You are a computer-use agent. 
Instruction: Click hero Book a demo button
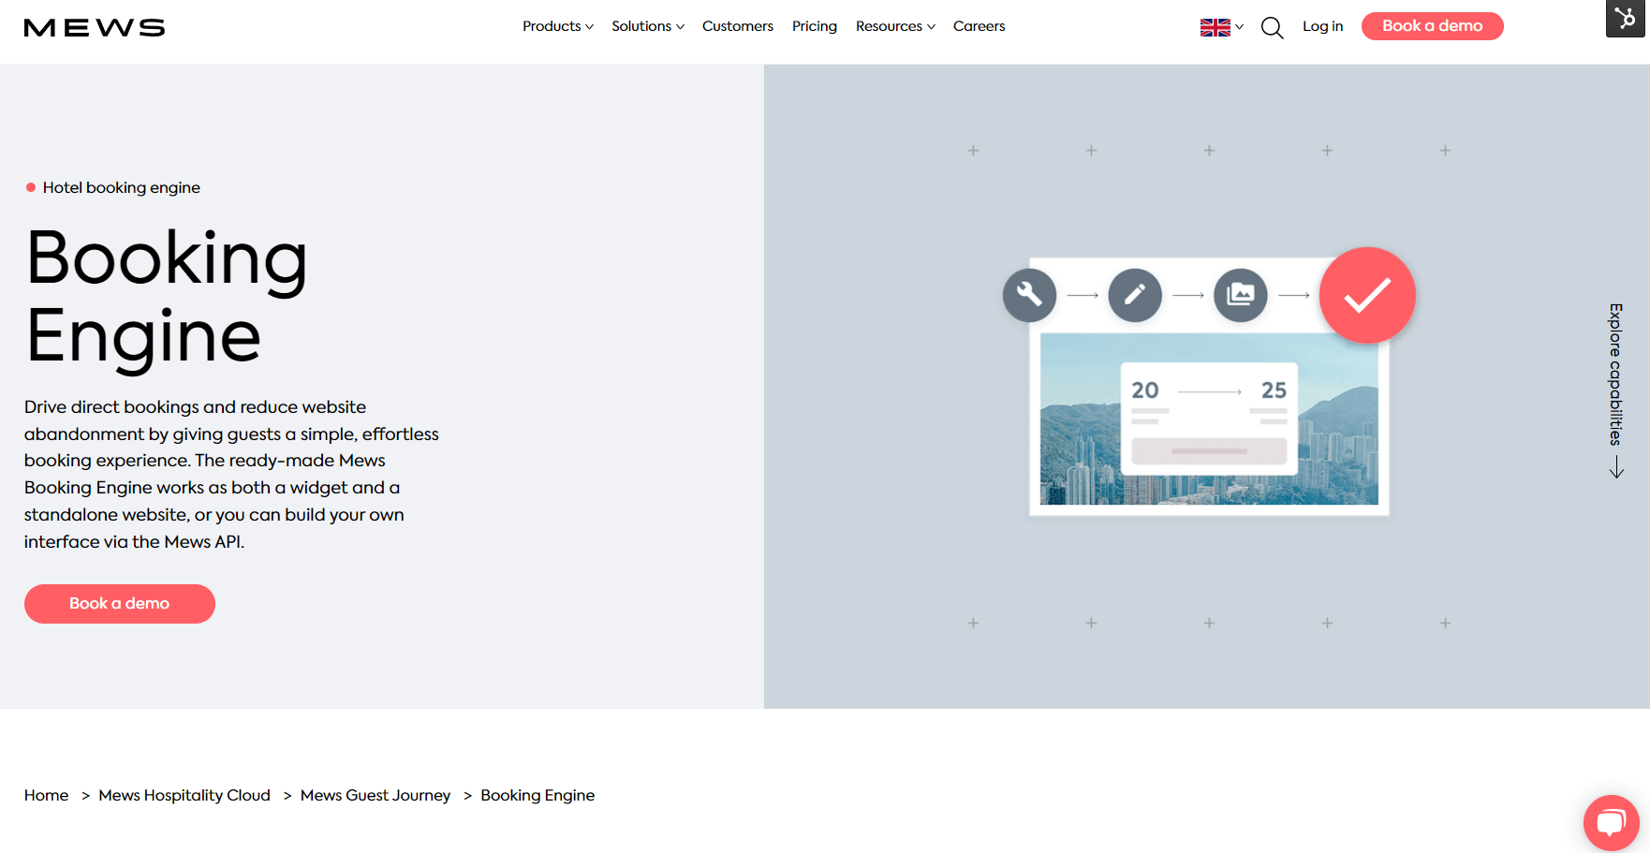(x=120, y=604)
